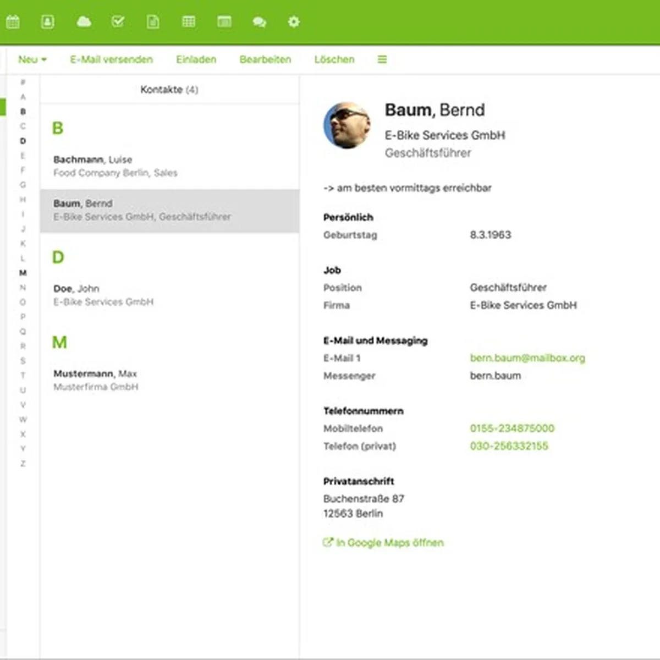Image resolution: width=660 pixels, height=660 pixels.
Task: Jump to # in alphabet index
Action: click(23, 82)
